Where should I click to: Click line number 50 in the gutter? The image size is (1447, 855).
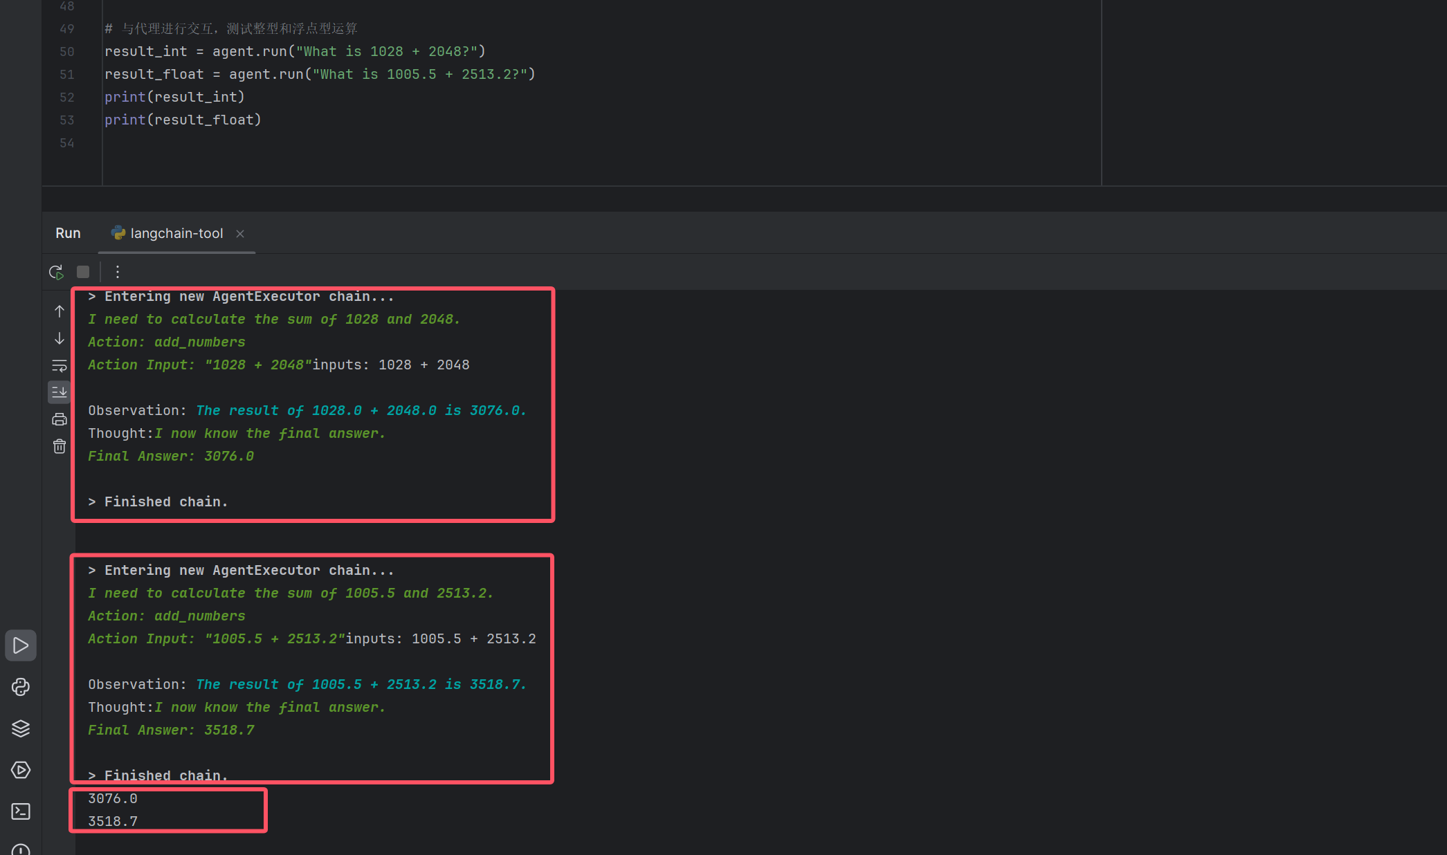point(66,51)
